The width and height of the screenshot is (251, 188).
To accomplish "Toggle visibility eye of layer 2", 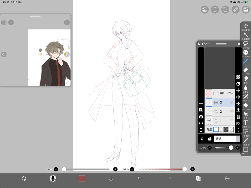I will [x=216, y=112].
